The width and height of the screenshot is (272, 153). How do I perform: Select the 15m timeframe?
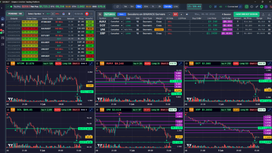pyautogui.click(x=139, y=7)
